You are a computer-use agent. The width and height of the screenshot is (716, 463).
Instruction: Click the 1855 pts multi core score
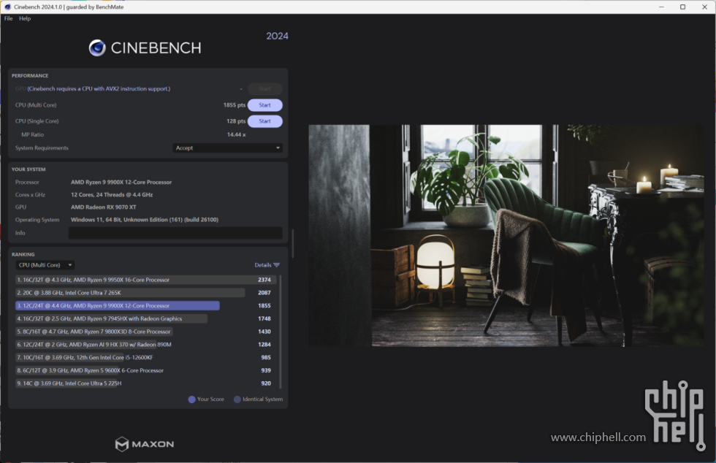pos(235,105)
